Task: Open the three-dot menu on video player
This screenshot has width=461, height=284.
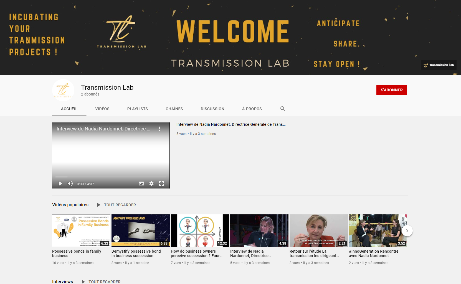Action: click(x=159, y=129)
